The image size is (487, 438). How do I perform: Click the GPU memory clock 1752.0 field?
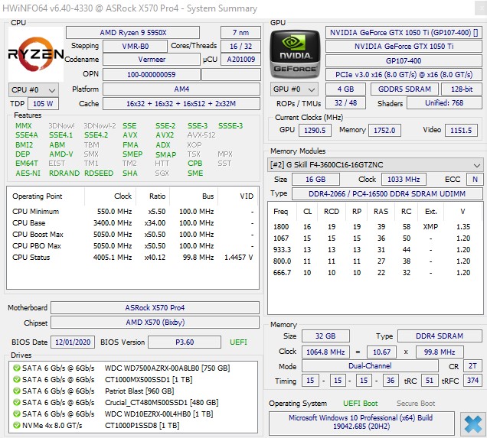point(384,130)
